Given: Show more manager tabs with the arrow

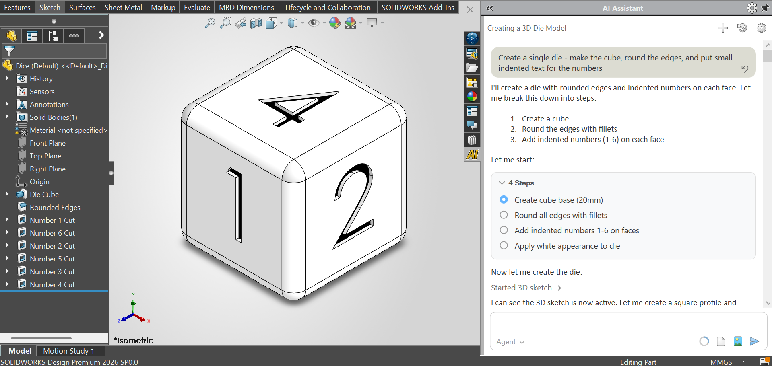Looking at the screenshot, I should 101,35.
